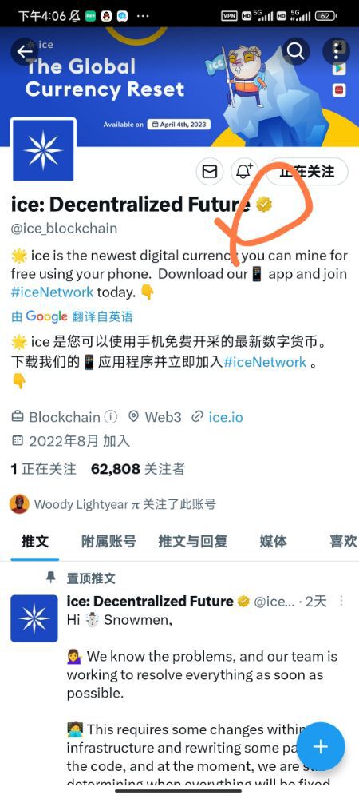359x799 pixels.
Task: Open the profile search magnifier icon
Action: pos(295,51)
